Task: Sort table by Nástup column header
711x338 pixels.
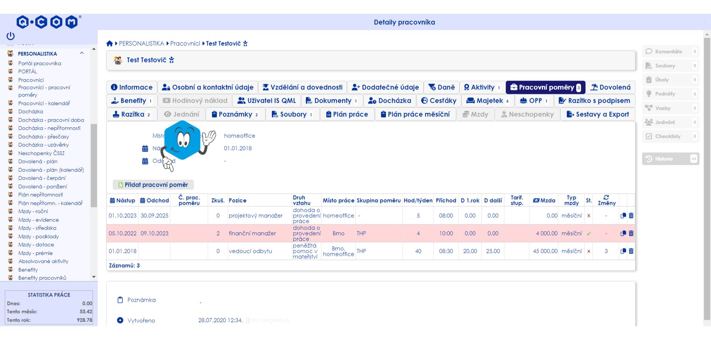Action: 123,200
